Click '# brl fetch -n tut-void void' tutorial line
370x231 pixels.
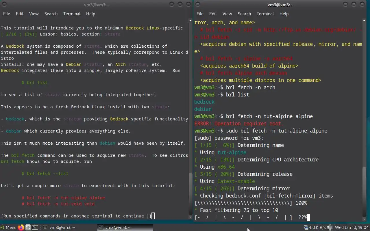tap(58, 204)
